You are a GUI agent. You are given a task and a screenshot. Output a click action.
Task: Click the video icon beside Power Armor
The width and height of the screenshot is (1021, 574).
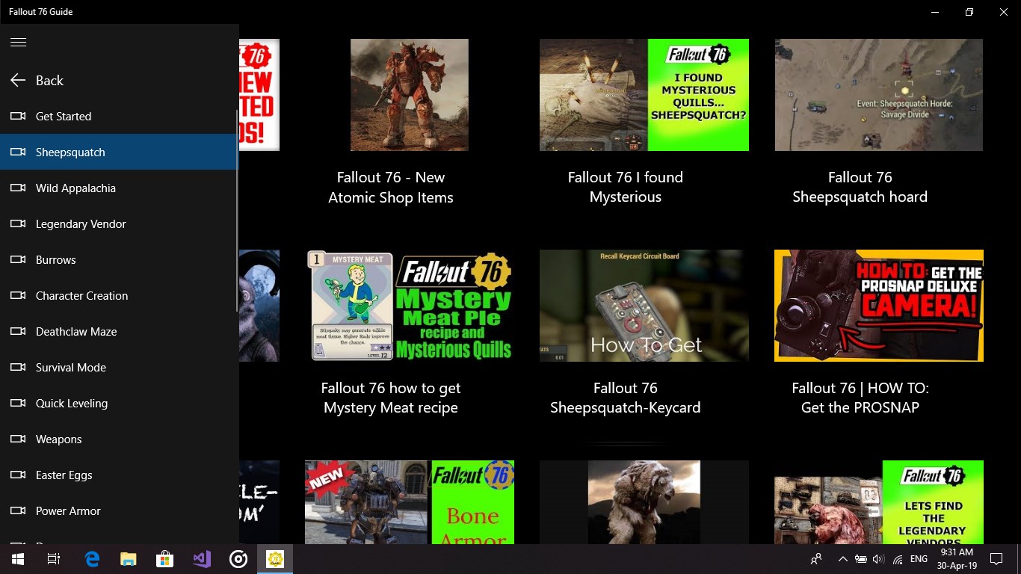tap(18, 510)
